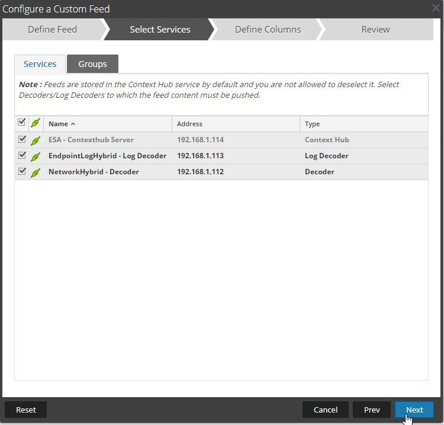Uncheck the NetworkHybrid - Decoder checkbox
Image resolution: width=444 pixels, height=425 pixels.
(x=22, y=171)
